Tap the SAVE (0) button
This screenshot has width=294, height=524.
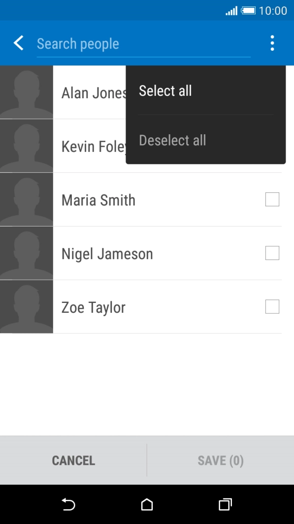pyautogui.click(x=221, y=460)
